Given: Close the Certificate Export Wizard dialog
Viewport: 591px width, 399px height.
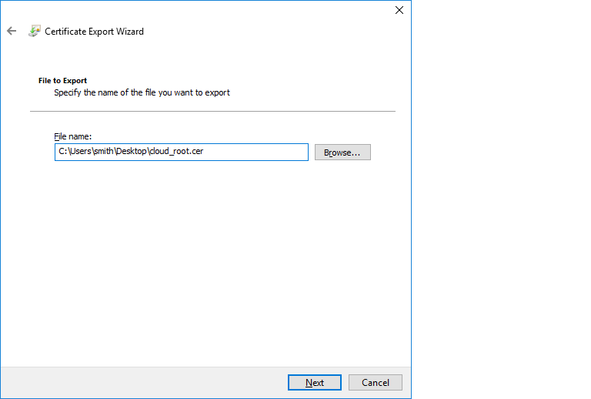Looking at the screenshot, I should [x=399, y=10].
